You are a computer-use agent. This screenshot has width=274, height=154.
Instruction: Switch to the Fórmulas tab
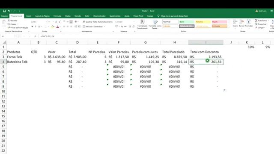click(x=57, y=16)
